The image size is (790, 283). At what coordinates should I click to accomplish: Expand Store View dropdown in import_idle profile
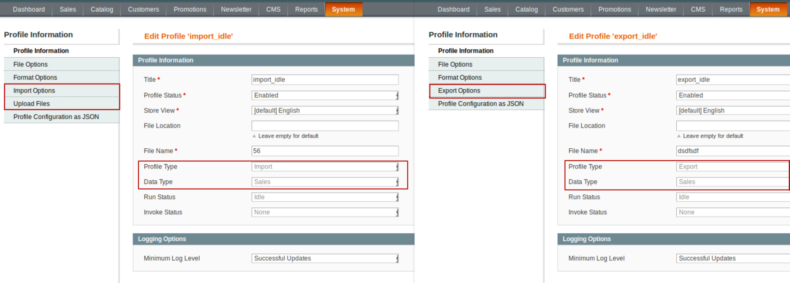(325, 111)
